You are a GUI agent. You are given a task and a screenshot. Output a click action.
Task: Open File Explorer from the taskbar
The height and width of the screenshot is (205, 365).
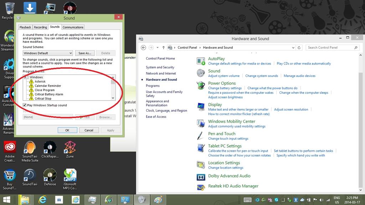point(25,200)
